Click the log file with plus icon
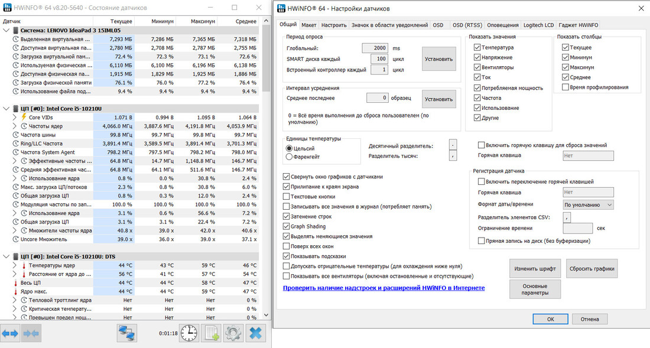This screenshot has height=348, width=650. tap(211, 333)
